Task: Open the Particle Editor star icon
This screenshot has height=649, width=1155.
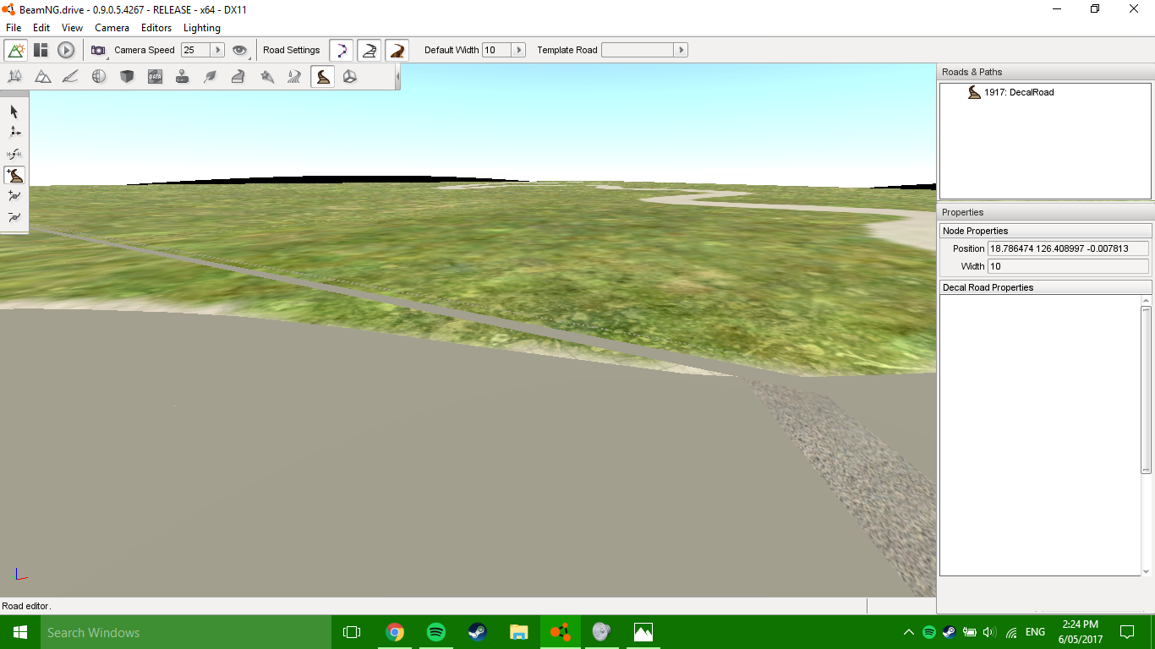Action: coord(266,76)
